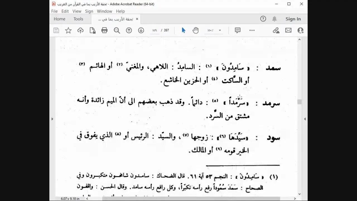
Task: Click the vertical scrollbar thumb
Action: coord(300,102)
